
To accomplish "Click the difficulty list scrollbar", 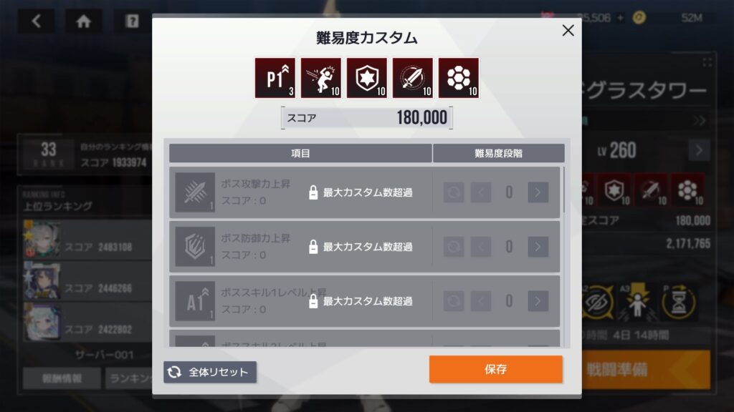I will (564, 189).
